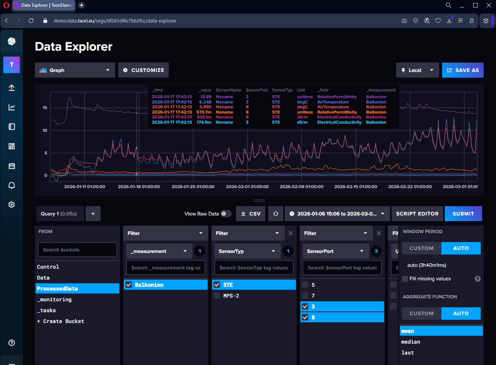The image size is (496, 365).
Task: Open the Graph visualization type dropdown
Action: [x=75, y=70]
